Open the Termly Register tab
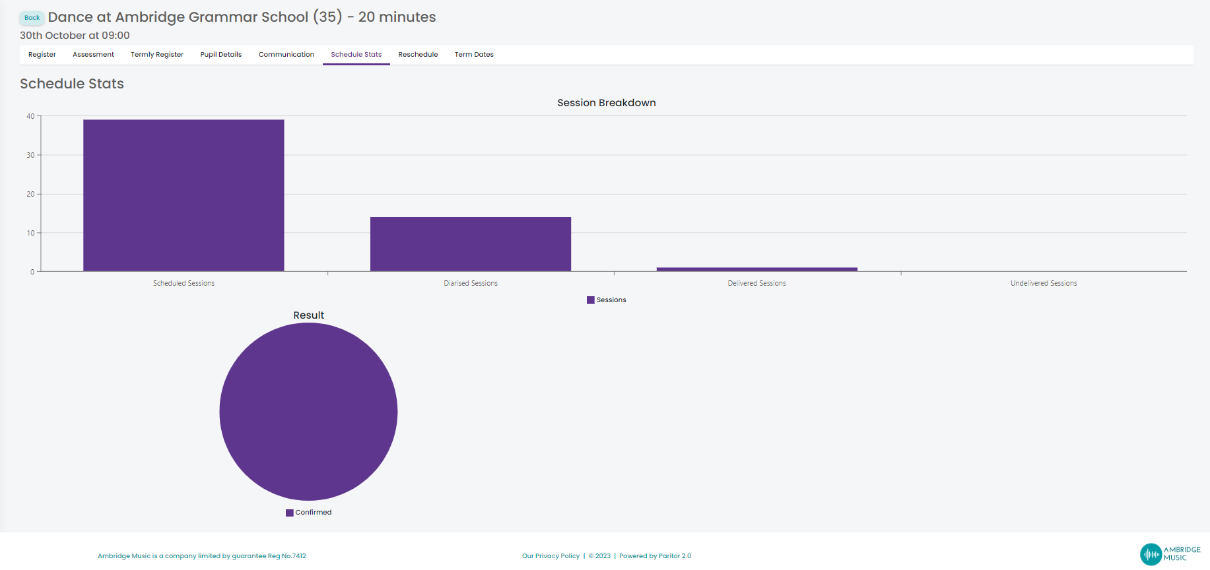Image resolution: width=1210 pixels, height=570 pixels. pos(157,55)
